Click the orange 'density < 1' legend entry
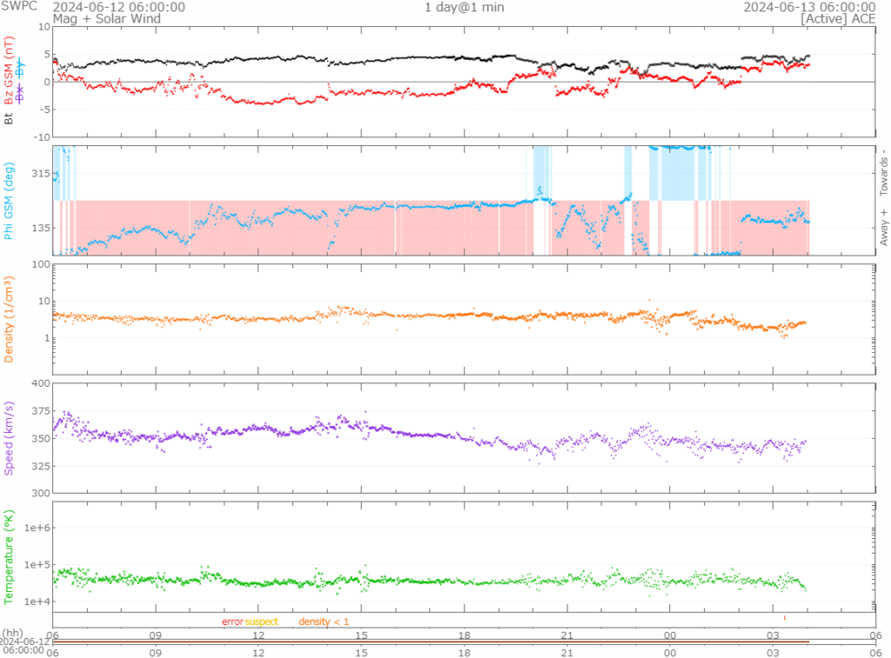This screenshot has width=891, height=658. (324, 621)
